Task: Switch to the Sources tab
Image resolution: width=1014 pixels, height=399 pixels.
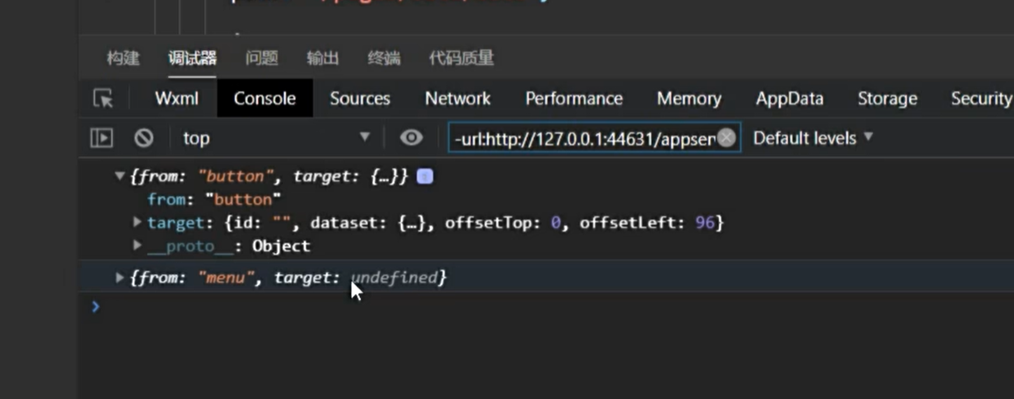Action: [360, 99]
